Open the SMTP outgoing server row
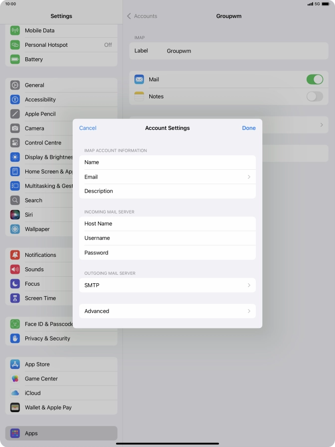The image size is (335, 447). point(167,285)
